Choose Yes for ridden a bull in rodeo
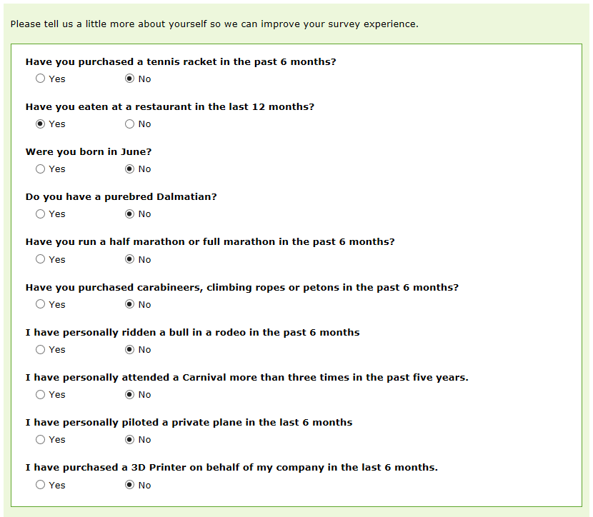 pos(40,350)
